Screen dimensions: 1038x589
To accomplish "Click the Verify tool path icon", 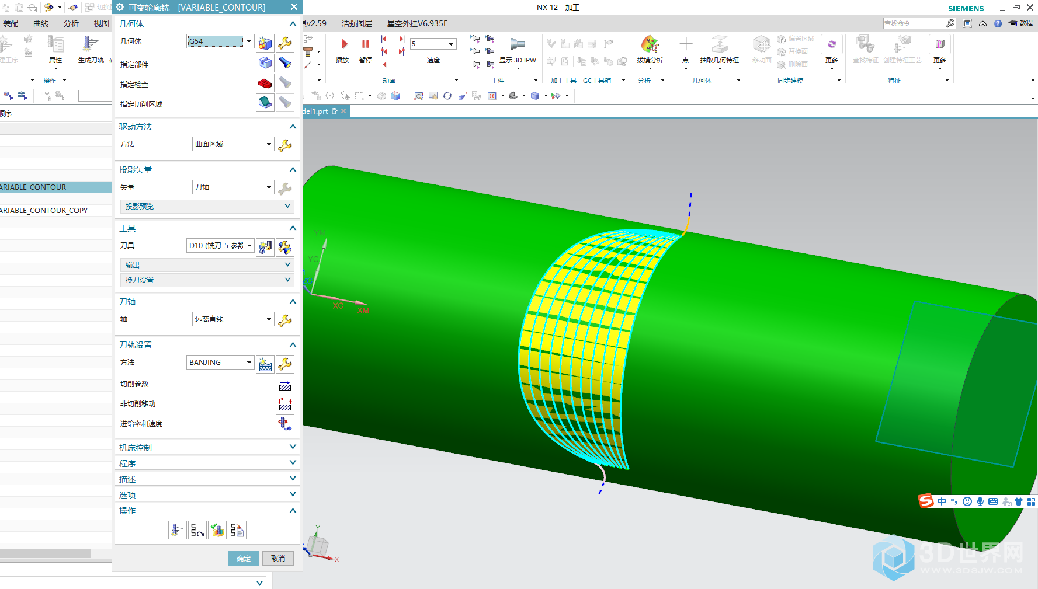I will point(217,530).
